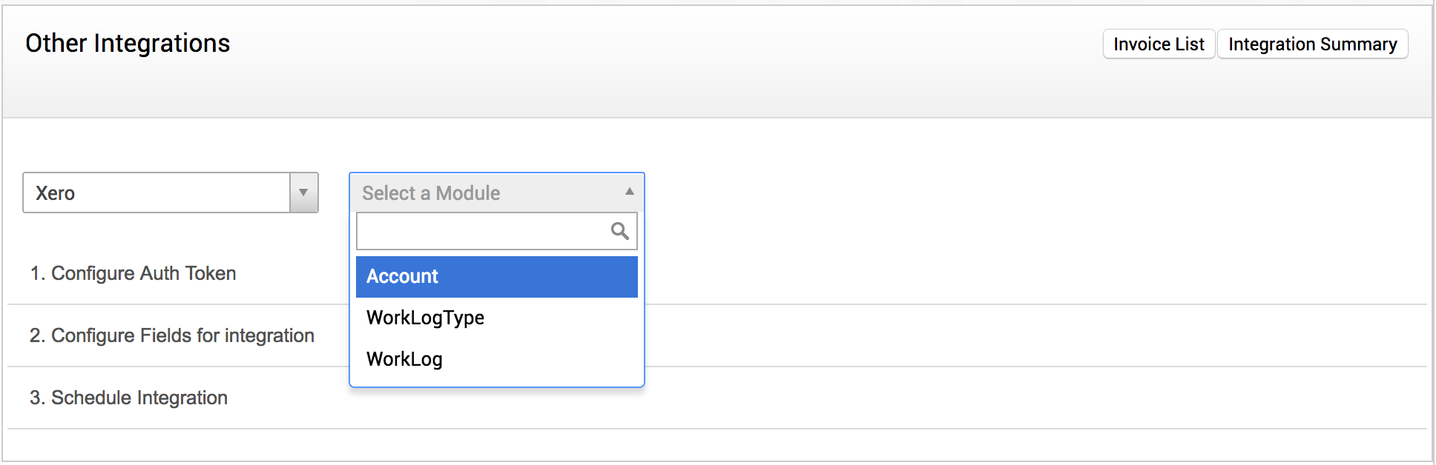
Task: View the Integration Summary
Action: coord(1311,44)
